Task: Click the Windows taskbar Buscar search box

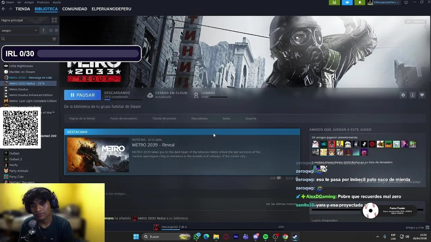Action: pos(167,237)
